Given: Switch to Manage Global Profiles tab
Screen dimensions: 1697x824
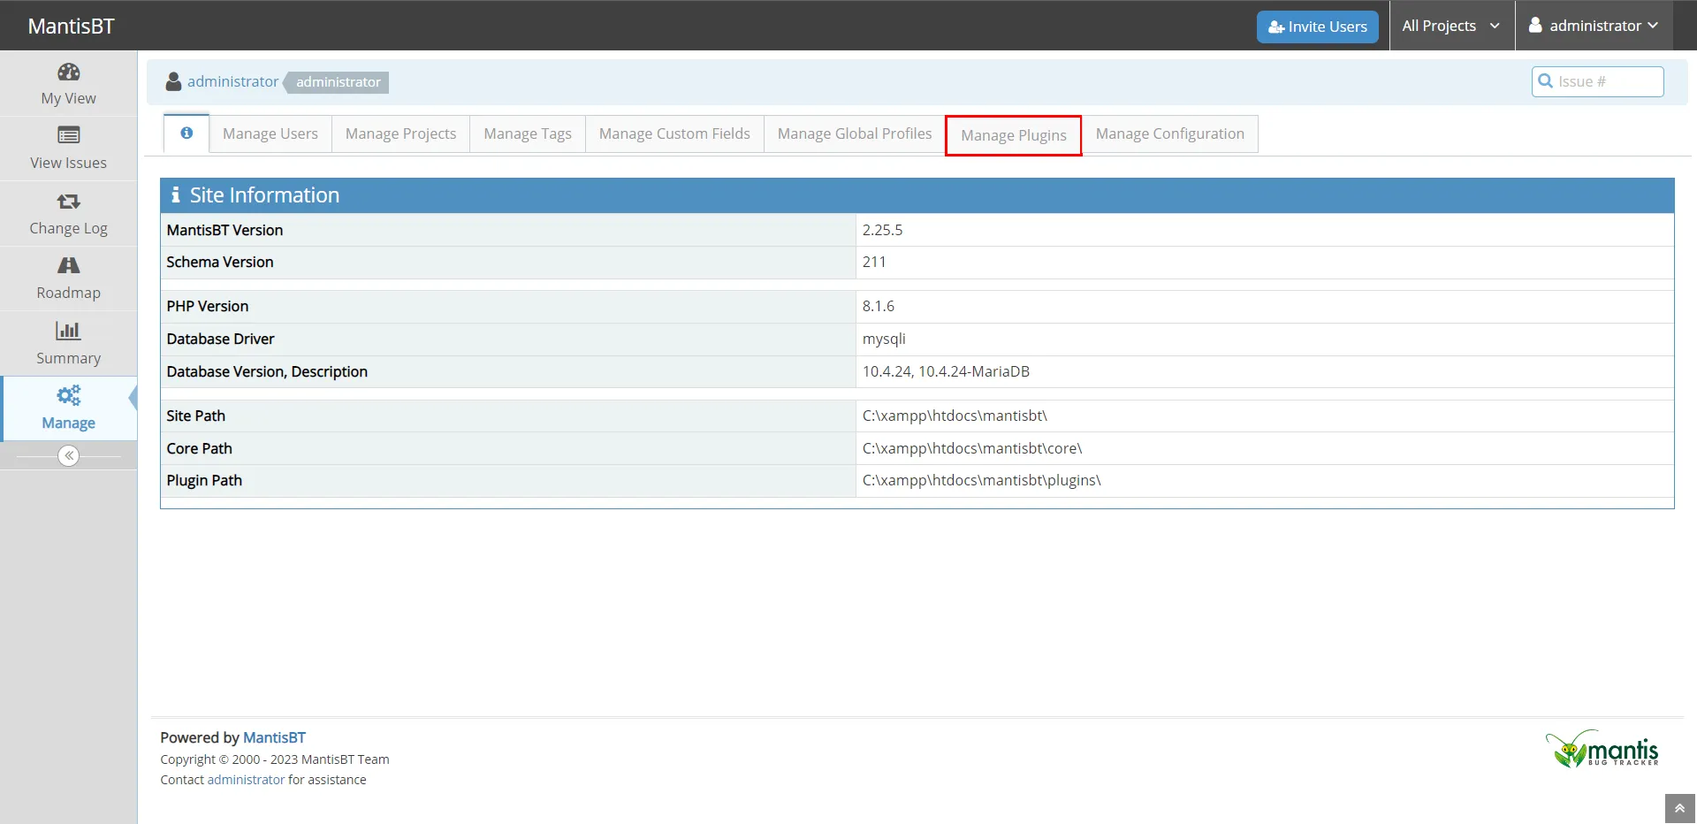Looking at the screenshot, I should 855,134.
